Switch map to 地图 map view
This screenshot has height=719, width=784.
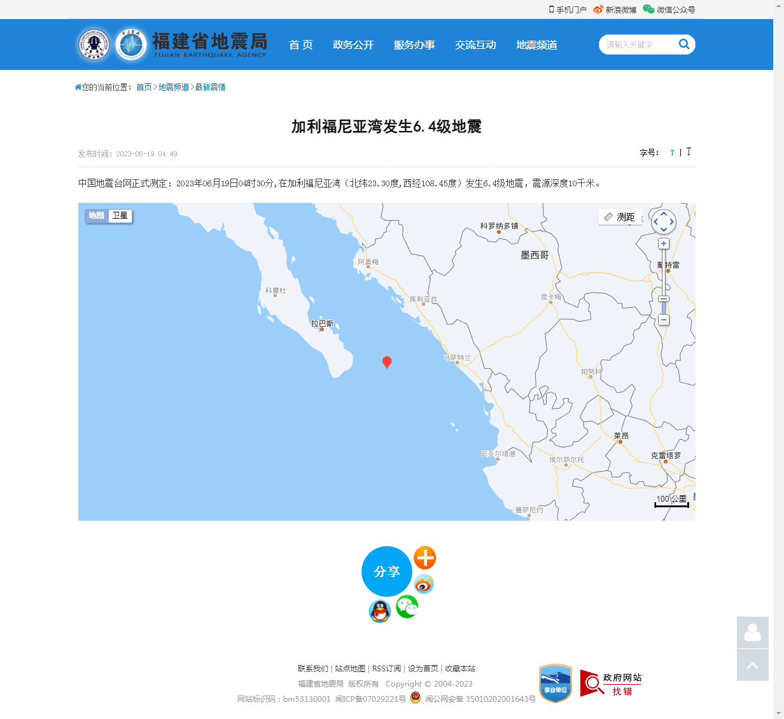(x=97, y=216)
